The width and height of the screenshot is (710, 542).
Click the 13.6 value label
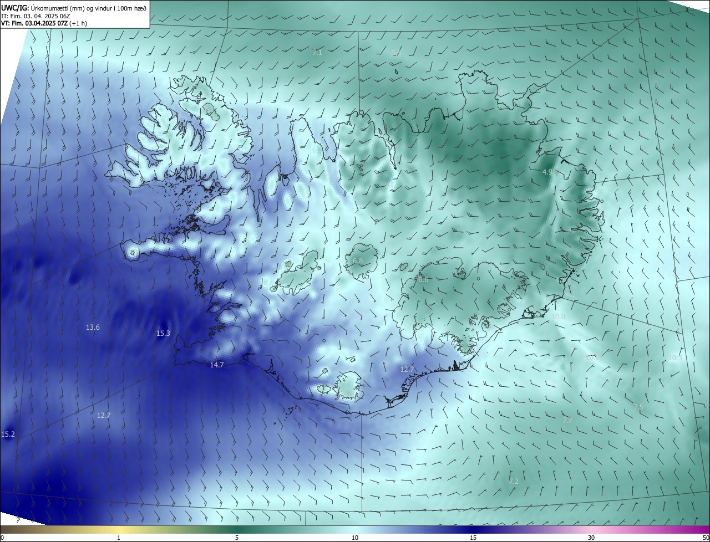click(93, 328)
